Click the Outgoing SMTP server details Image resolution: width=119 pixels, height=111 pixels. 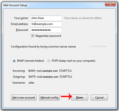[50, 77]
